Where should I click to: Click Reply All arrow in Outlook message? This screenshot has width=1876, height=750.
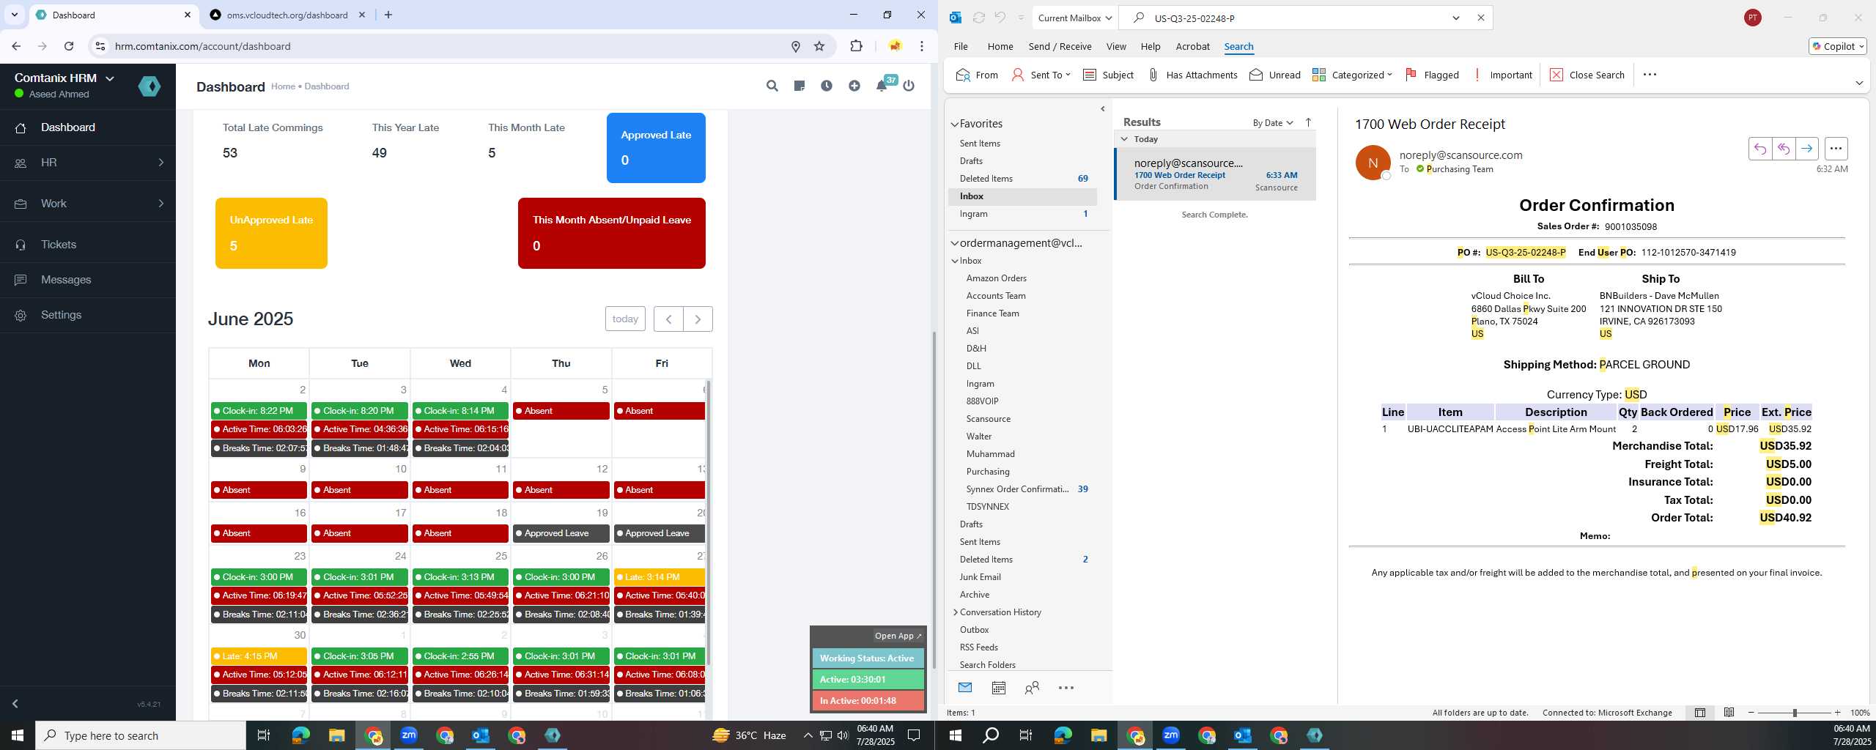coord(1783,149)
